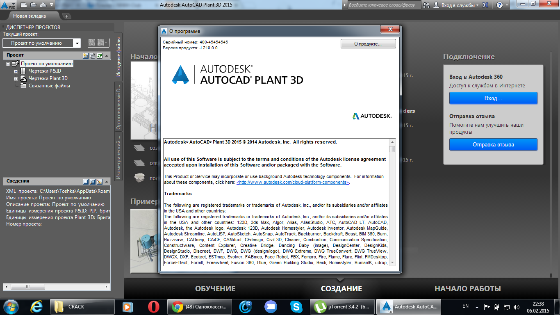Launch Internet Explorer from taskbar
560x315 pixels.
pyautogui.click(x=37, y=306)
